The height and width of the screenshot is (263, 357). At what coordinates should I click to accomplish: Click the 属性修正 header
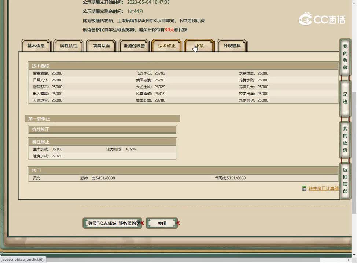tap(103, 142)
